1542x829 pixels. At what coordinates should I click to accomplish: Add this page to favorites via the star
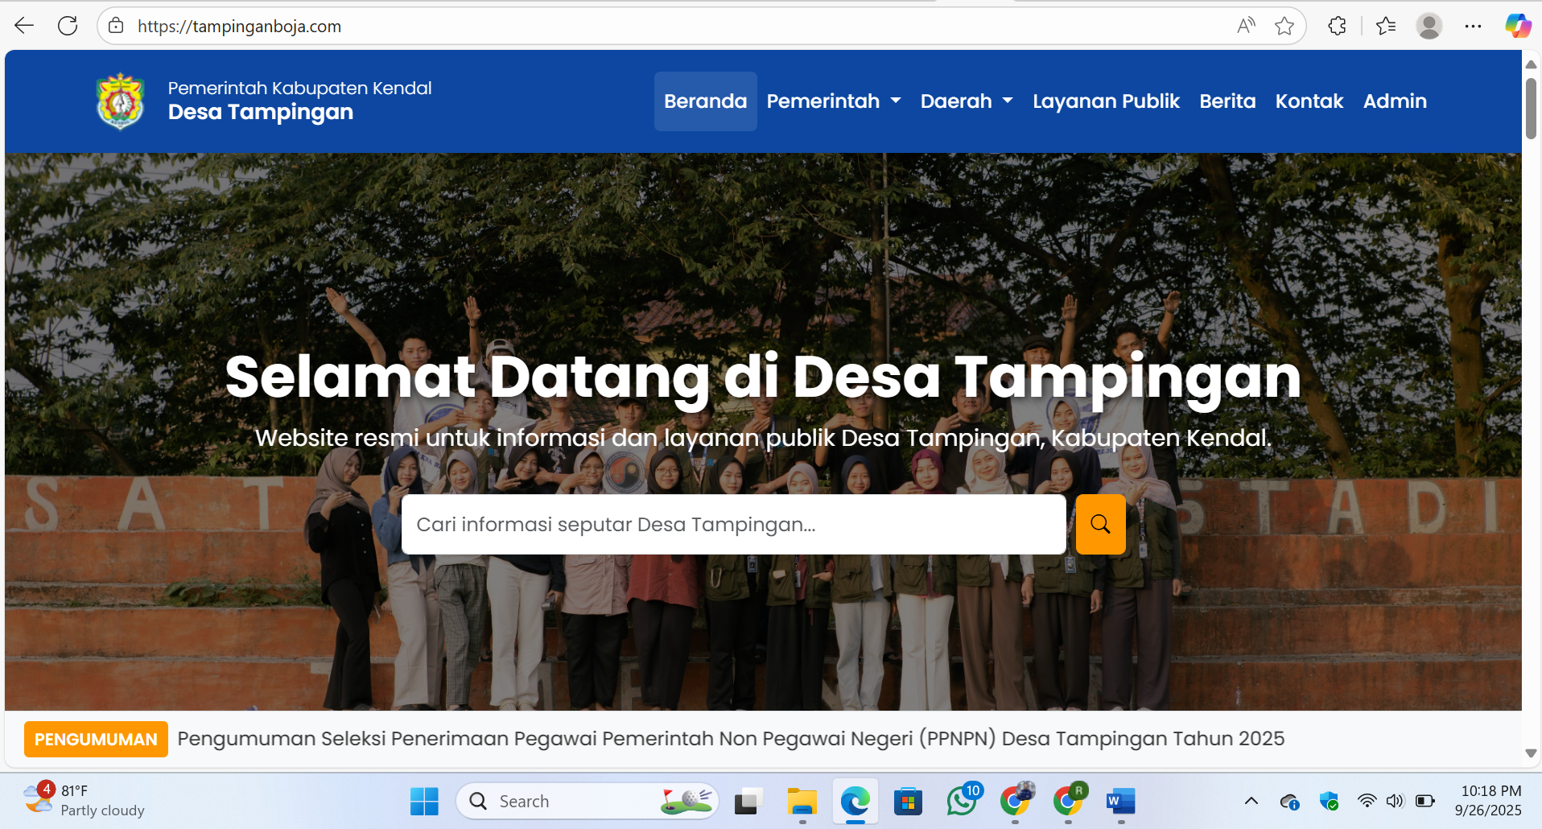1284,25
